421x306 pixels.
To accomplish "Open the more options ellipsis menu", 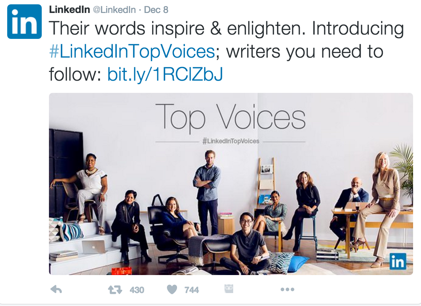I will tap(287, 289).
